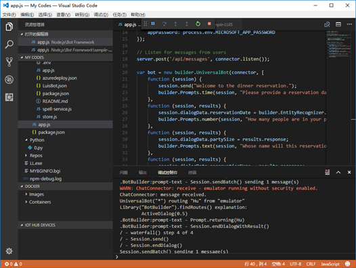356x268 pixels.
Task: Open the Explorer view in activity bar
Action: pyautogui.click(x=9, y=27)
